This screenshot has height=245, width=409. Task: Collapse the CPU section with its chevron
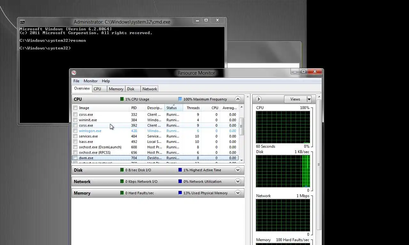tap(238, 99)
